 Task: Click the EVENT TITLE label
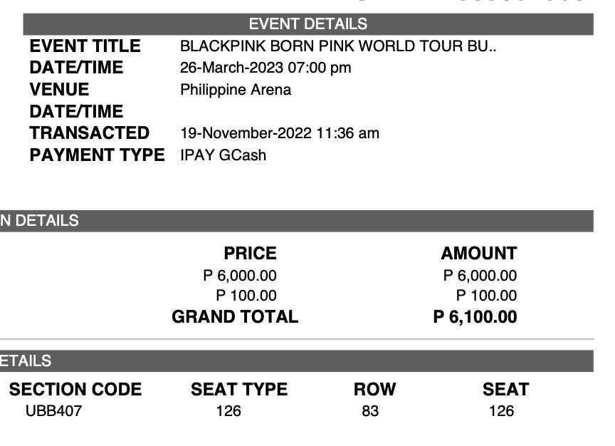[85, 46]
